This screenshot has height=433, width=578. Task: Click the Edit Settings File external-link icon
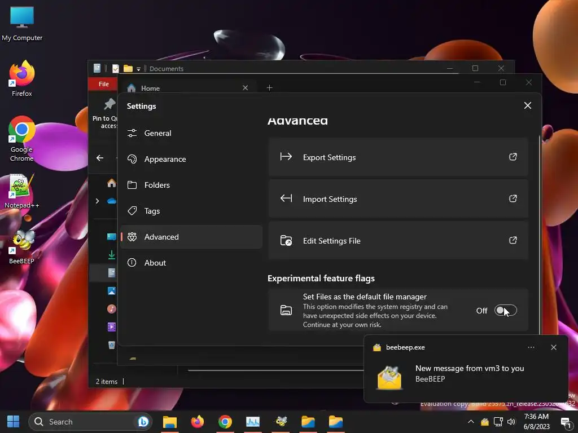click(x=513, y=240)
